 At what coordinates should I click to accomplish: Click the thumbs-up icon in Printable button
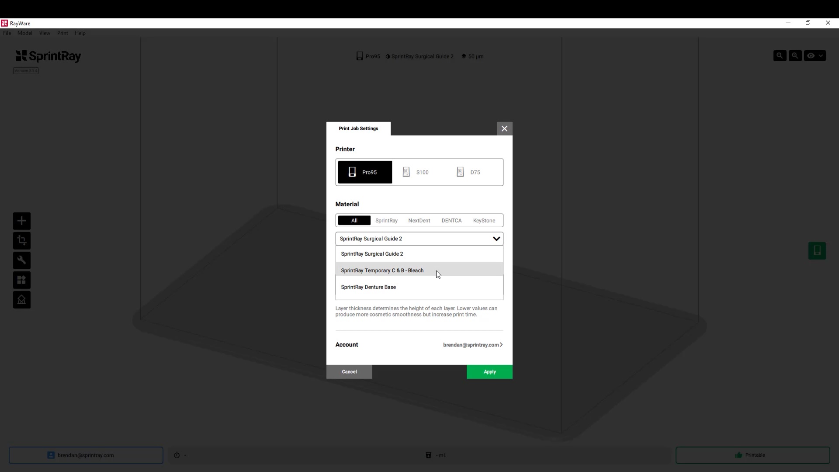coord(738,455)
